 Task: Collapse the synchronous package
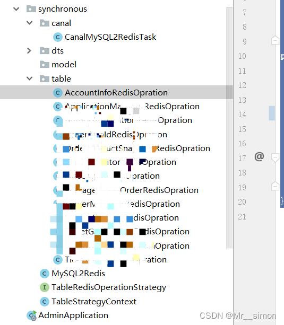[16, 9]
